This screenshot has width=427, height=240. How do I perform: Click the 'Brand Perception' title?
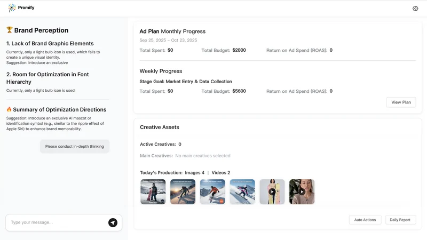click(41, 30)
